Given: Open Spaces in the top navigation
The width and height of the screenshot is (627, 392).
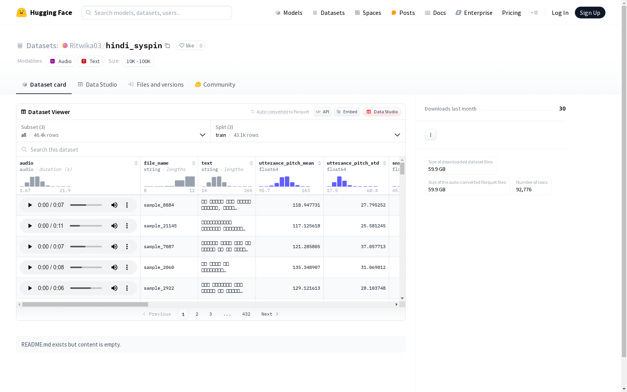Looking at the screenshot, I should (368, 13).
